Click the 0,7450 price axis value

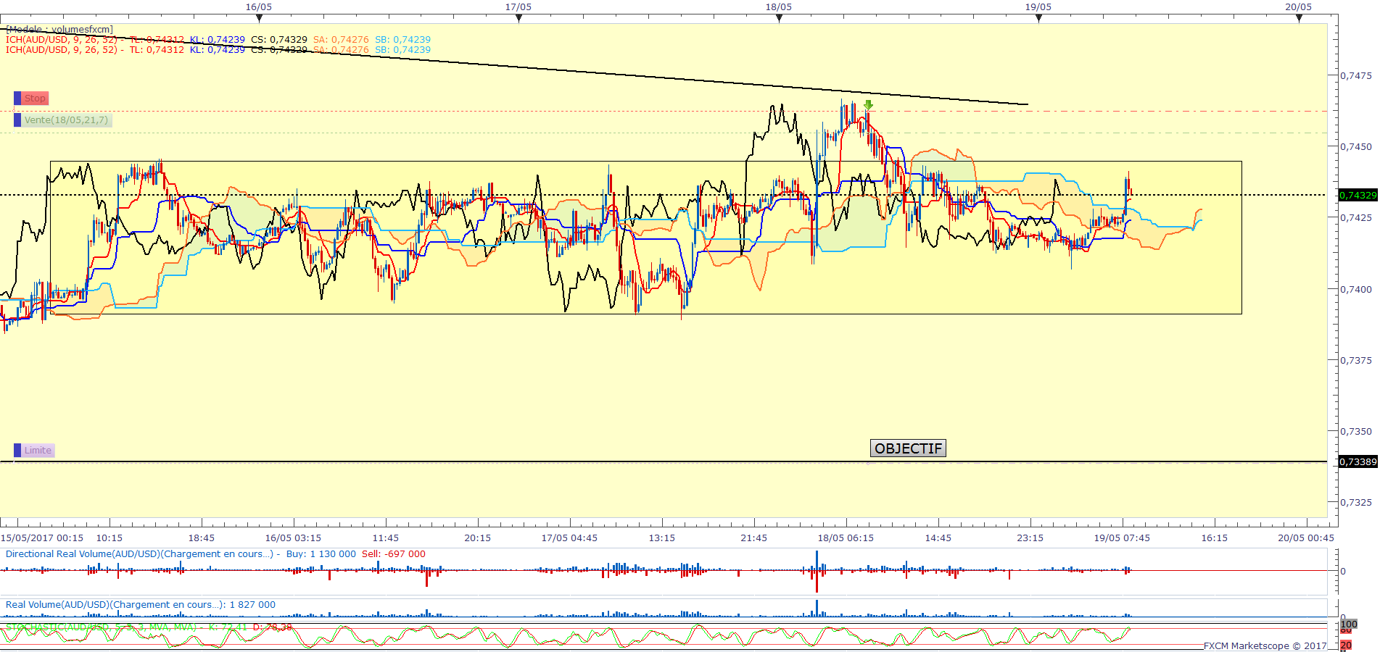click(1356, 146)
